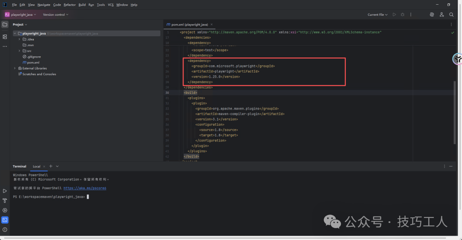462x240 pixels.
Task: Click the 1.25.0 version line
Action: coord(216,77)
